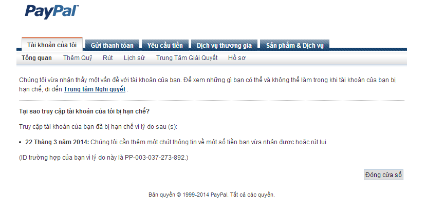Image resolution: width=426 pixels, height=212 pixels.
Task: Click the case ID PP-003-037-273-892 text
Action: tap(155, 158)
